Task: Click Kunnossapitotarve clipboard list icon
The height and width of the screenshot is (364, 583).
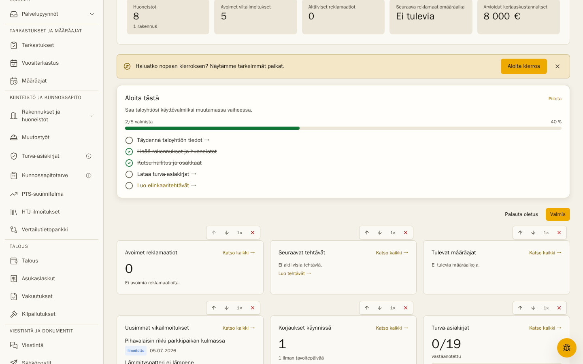Action: 14,176
